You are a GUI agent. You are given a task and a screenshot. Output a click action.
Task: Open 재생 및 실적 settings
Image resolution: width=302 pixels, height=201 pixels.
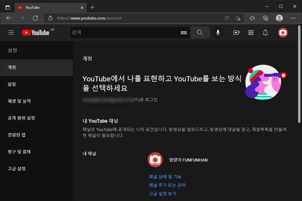pyautogui.click(x=37, y=101)
